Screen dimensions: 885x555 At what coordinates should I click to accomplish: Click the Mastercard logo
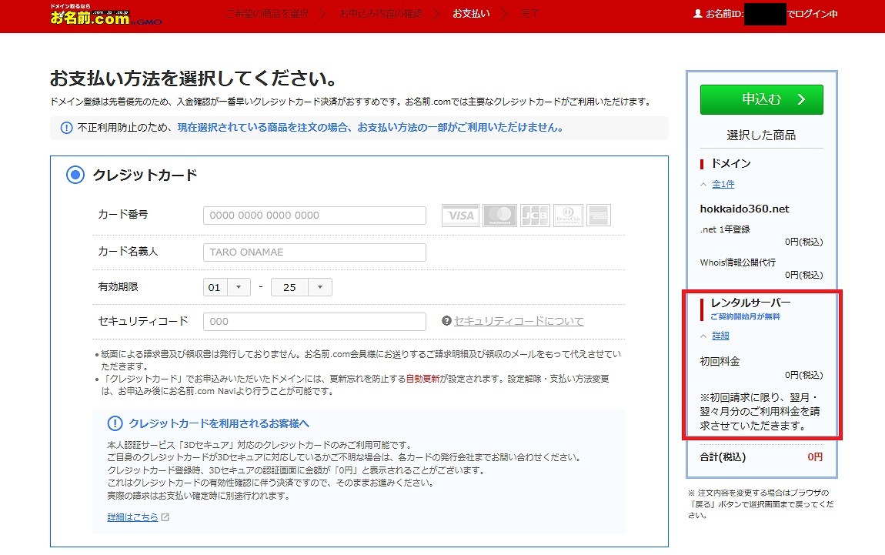tap(499, 216)
